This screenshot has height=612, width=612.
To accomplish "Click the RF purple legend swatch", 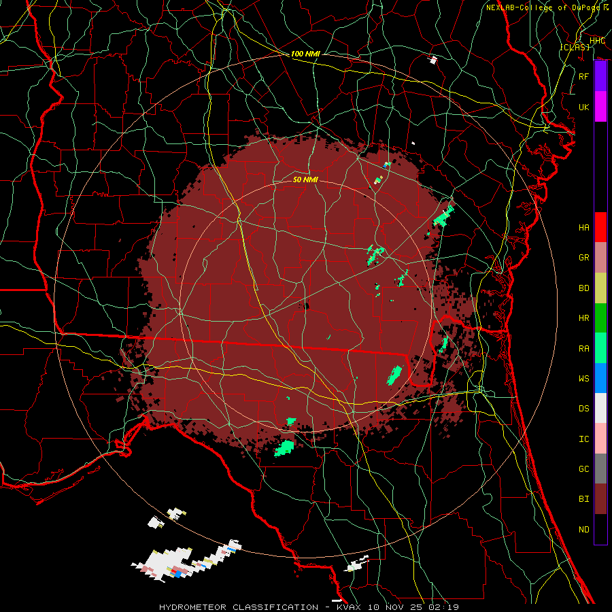I will coord(600,76).
